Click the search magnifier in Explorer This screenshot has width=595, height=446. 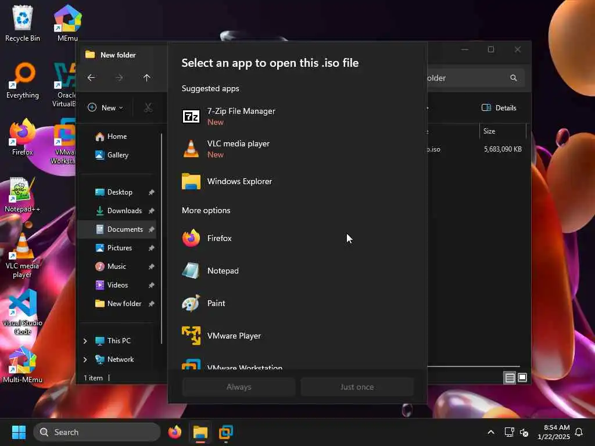click(x=514, y=78)
